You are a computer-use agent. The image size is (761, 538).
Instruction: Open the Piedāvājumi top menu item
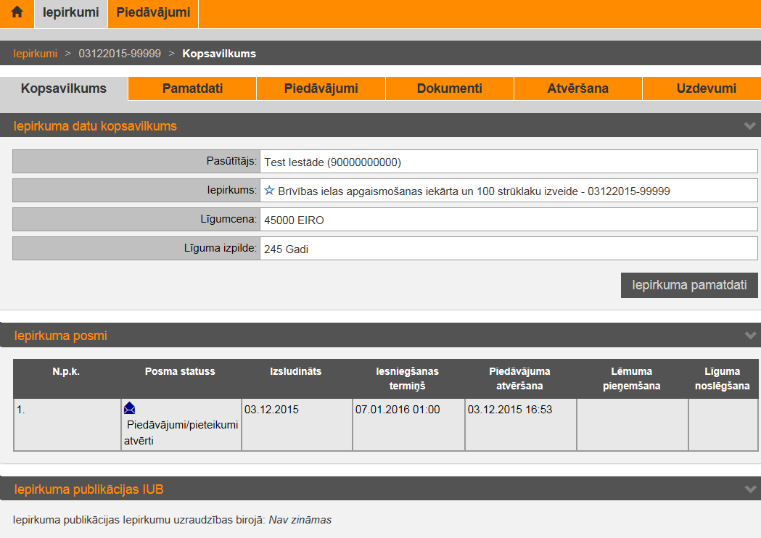click(x=153, y=13)
